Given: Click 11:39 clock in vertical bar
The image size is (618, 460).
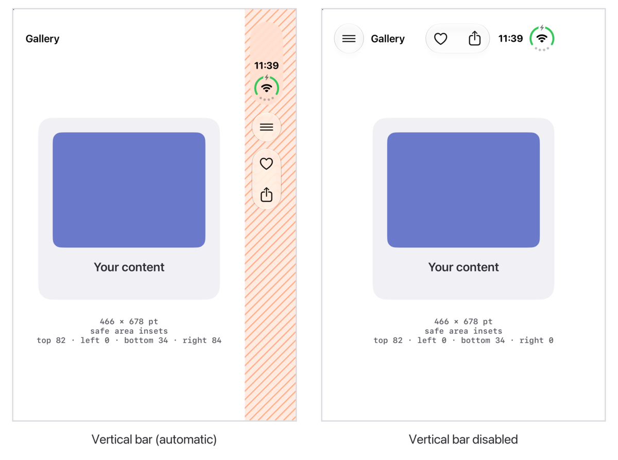Looking at the screenshot, I should click(266, 65).
